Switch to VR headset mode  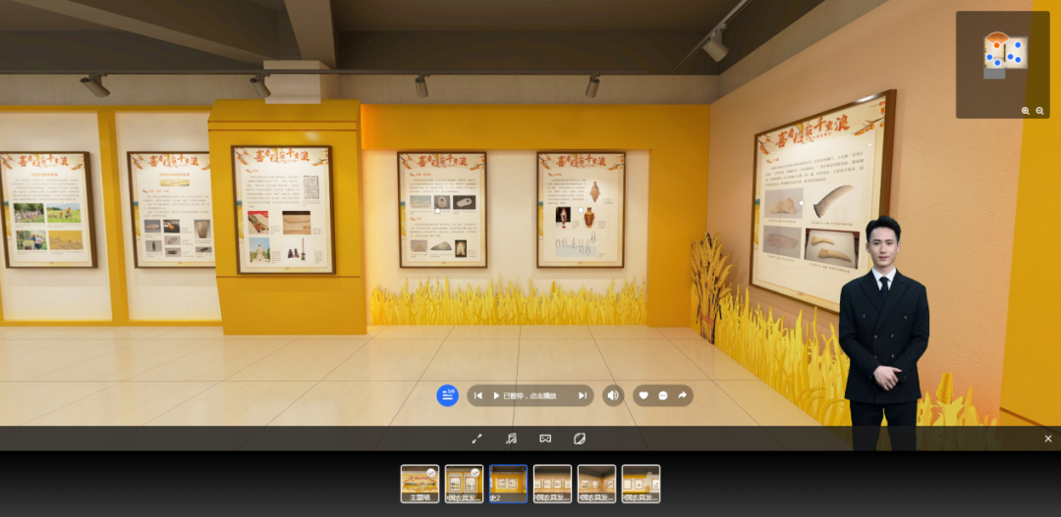coord(545,439)
